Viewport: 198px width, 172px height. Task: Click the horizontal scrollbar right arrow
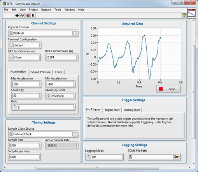[x=189, y=167]
